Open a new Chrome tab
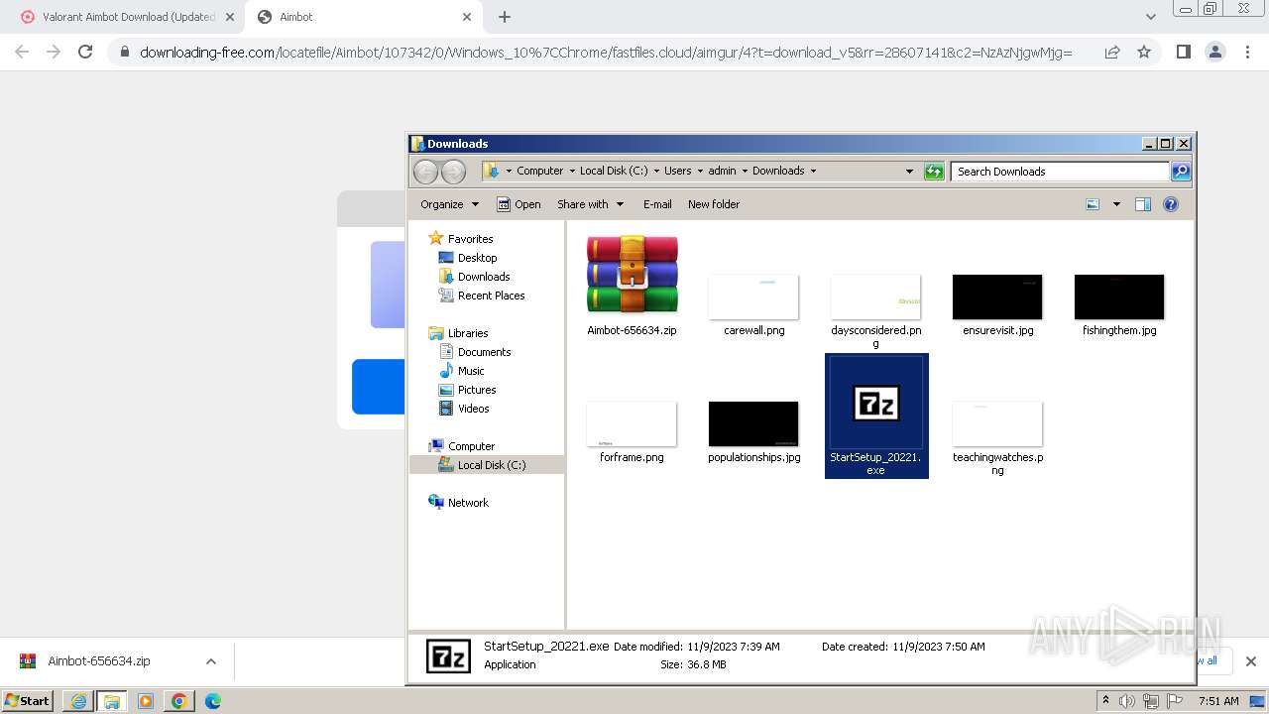Viewport: 1269px width, 714px height. pos(505,17)
